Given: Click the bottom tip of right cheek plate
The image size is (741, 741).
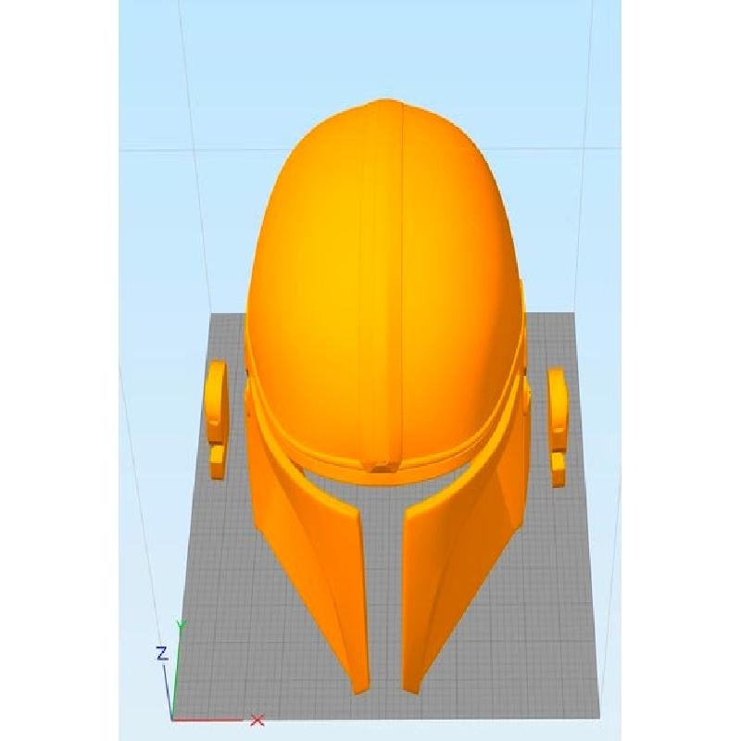Looking at the screenshot, I should 409,685.
